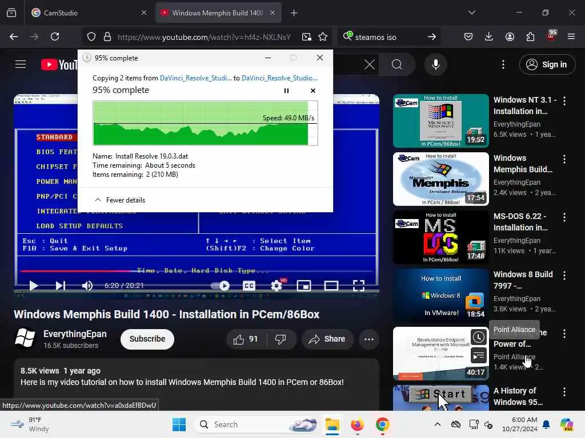This screenshot has height=438, width=585.
Task: Open Windows Memphis Build recommended thumbnail
Action: tap(440, 179)
